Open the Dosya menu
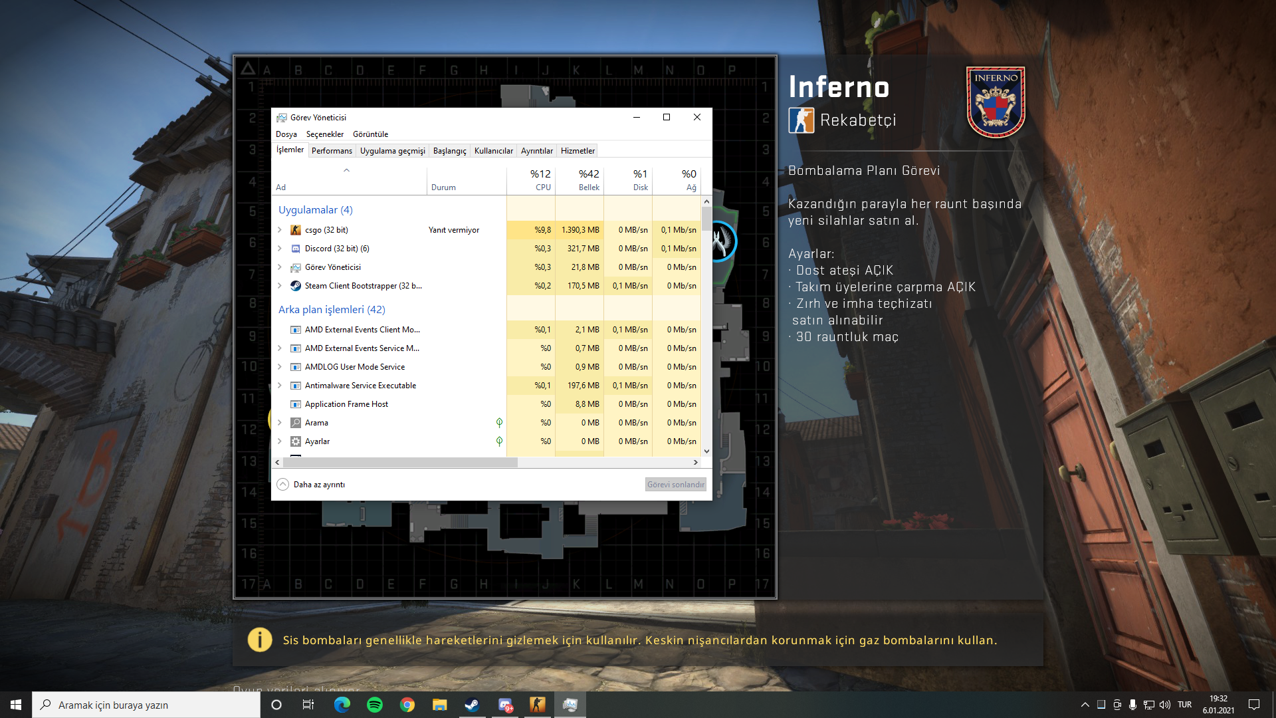Viewport: 1276px width, 718px height. point(286,134)
